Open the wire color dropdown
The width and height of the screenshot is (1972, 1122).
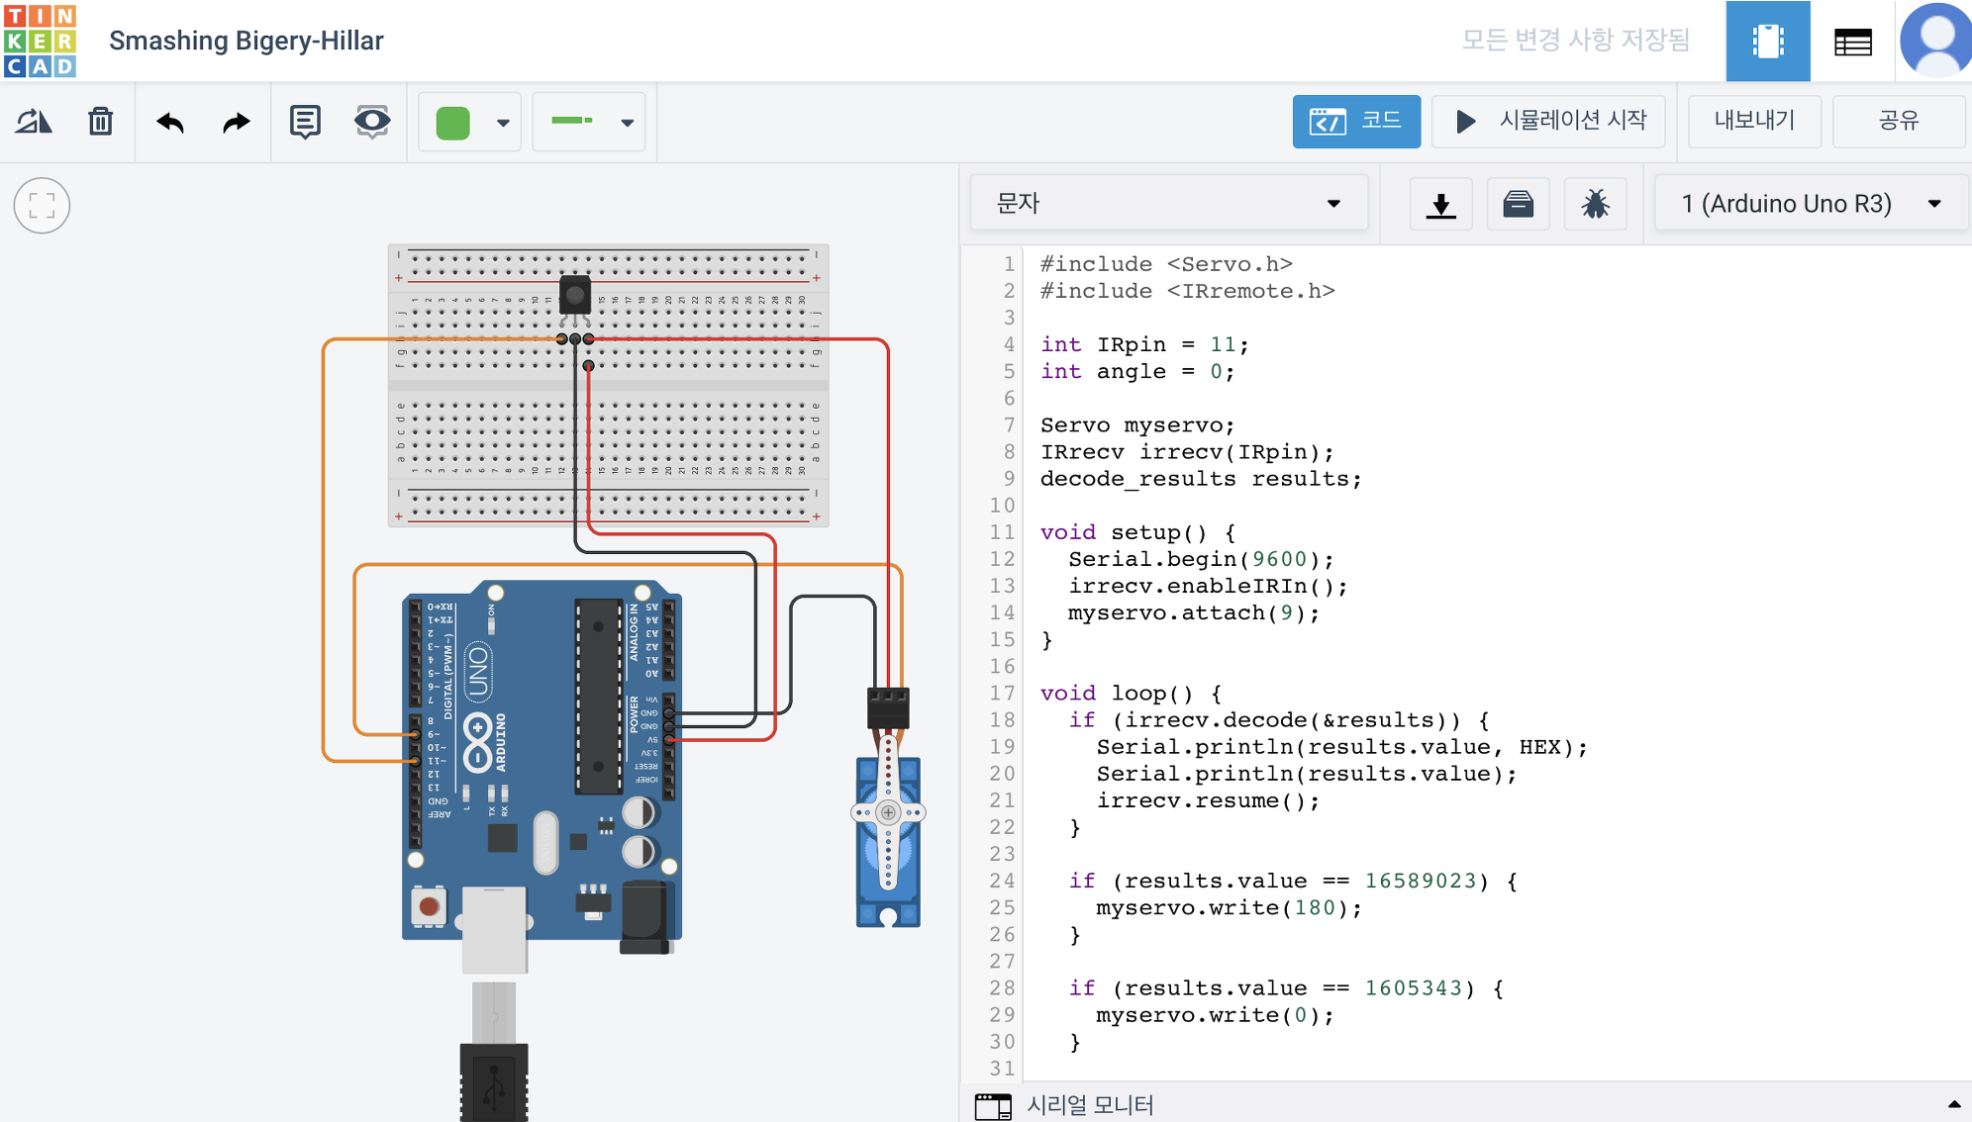[470, 122]
